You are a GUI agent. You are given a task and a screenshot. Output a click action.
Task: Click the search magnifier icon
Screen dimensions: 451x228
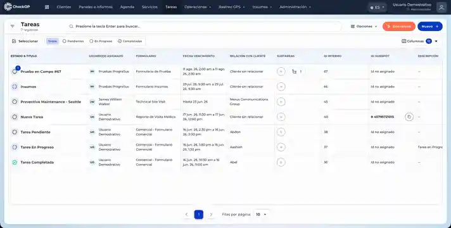[71, 27]
